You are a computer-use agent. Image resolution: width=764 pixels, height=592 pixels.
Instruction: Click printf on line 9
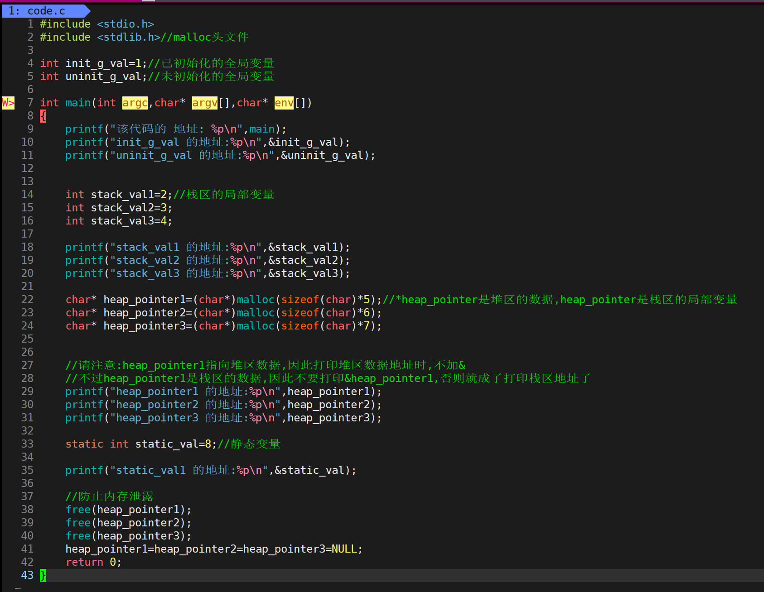84,129
